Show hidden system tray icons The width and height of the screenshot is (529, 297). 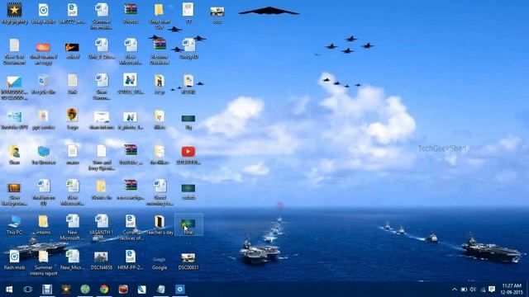point(455,290)
